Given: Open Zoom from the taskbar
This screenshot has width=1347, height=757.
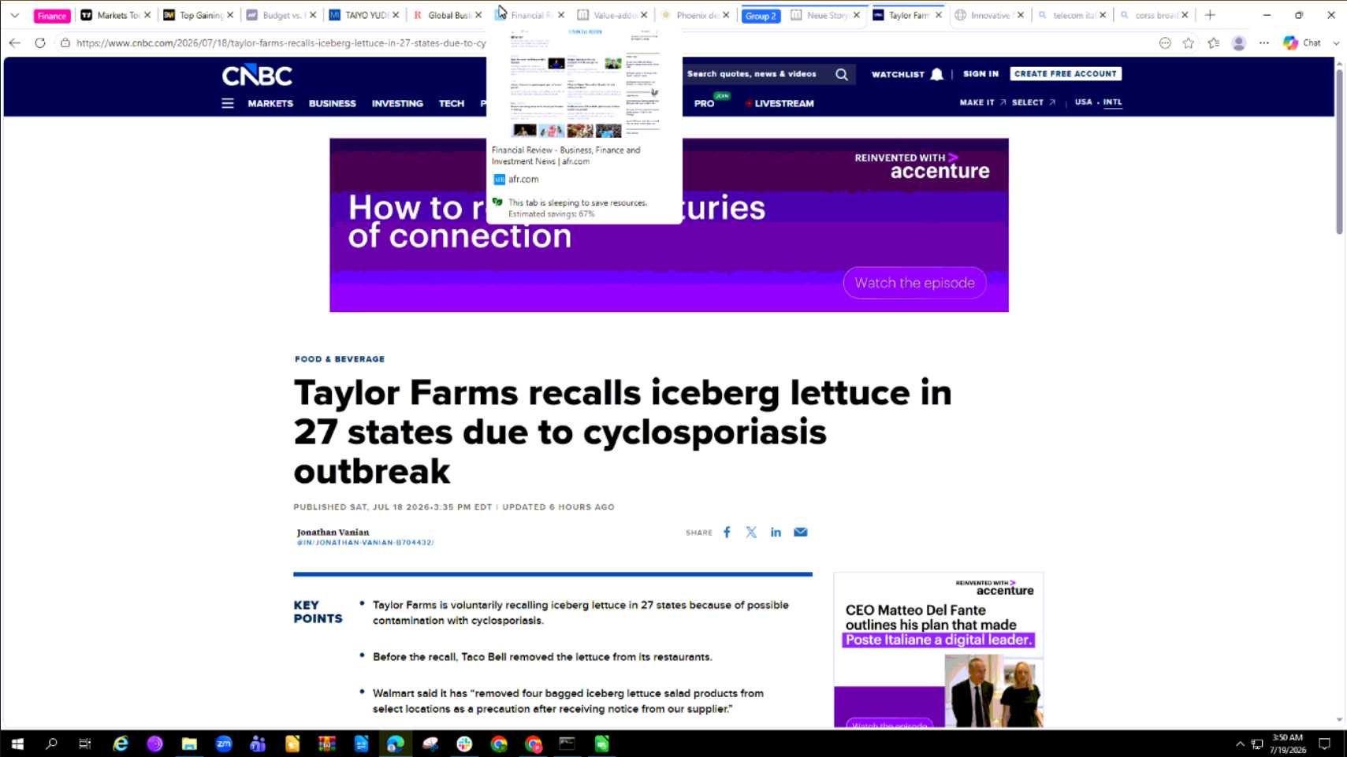Looking at the screenshot, I should [224, 744].
